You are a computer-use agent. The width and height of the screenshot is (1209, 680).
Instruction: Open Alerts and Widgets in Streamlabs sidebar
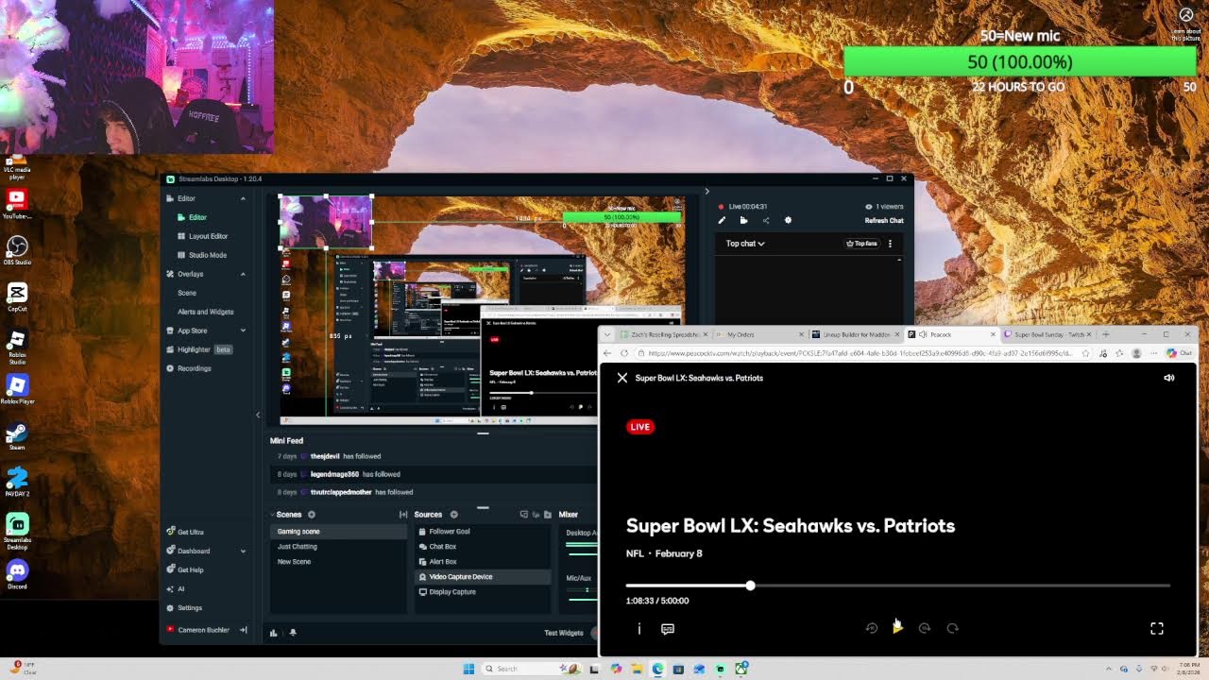click(206, 312)
